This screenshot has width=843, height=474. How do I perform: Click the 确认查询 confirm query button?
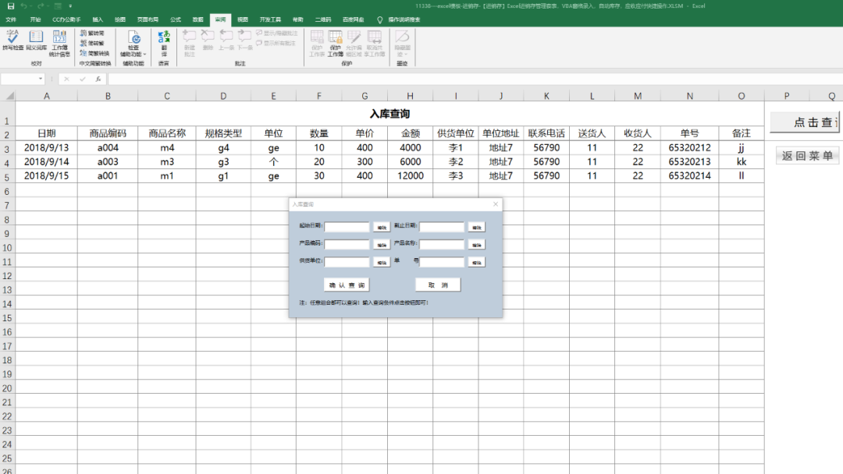[x=347, y=285]
